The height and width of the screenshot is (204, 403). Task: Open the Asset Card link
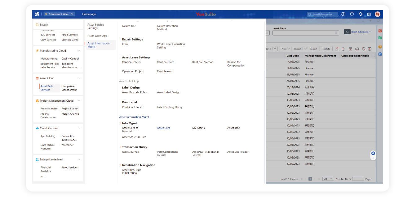164,128
